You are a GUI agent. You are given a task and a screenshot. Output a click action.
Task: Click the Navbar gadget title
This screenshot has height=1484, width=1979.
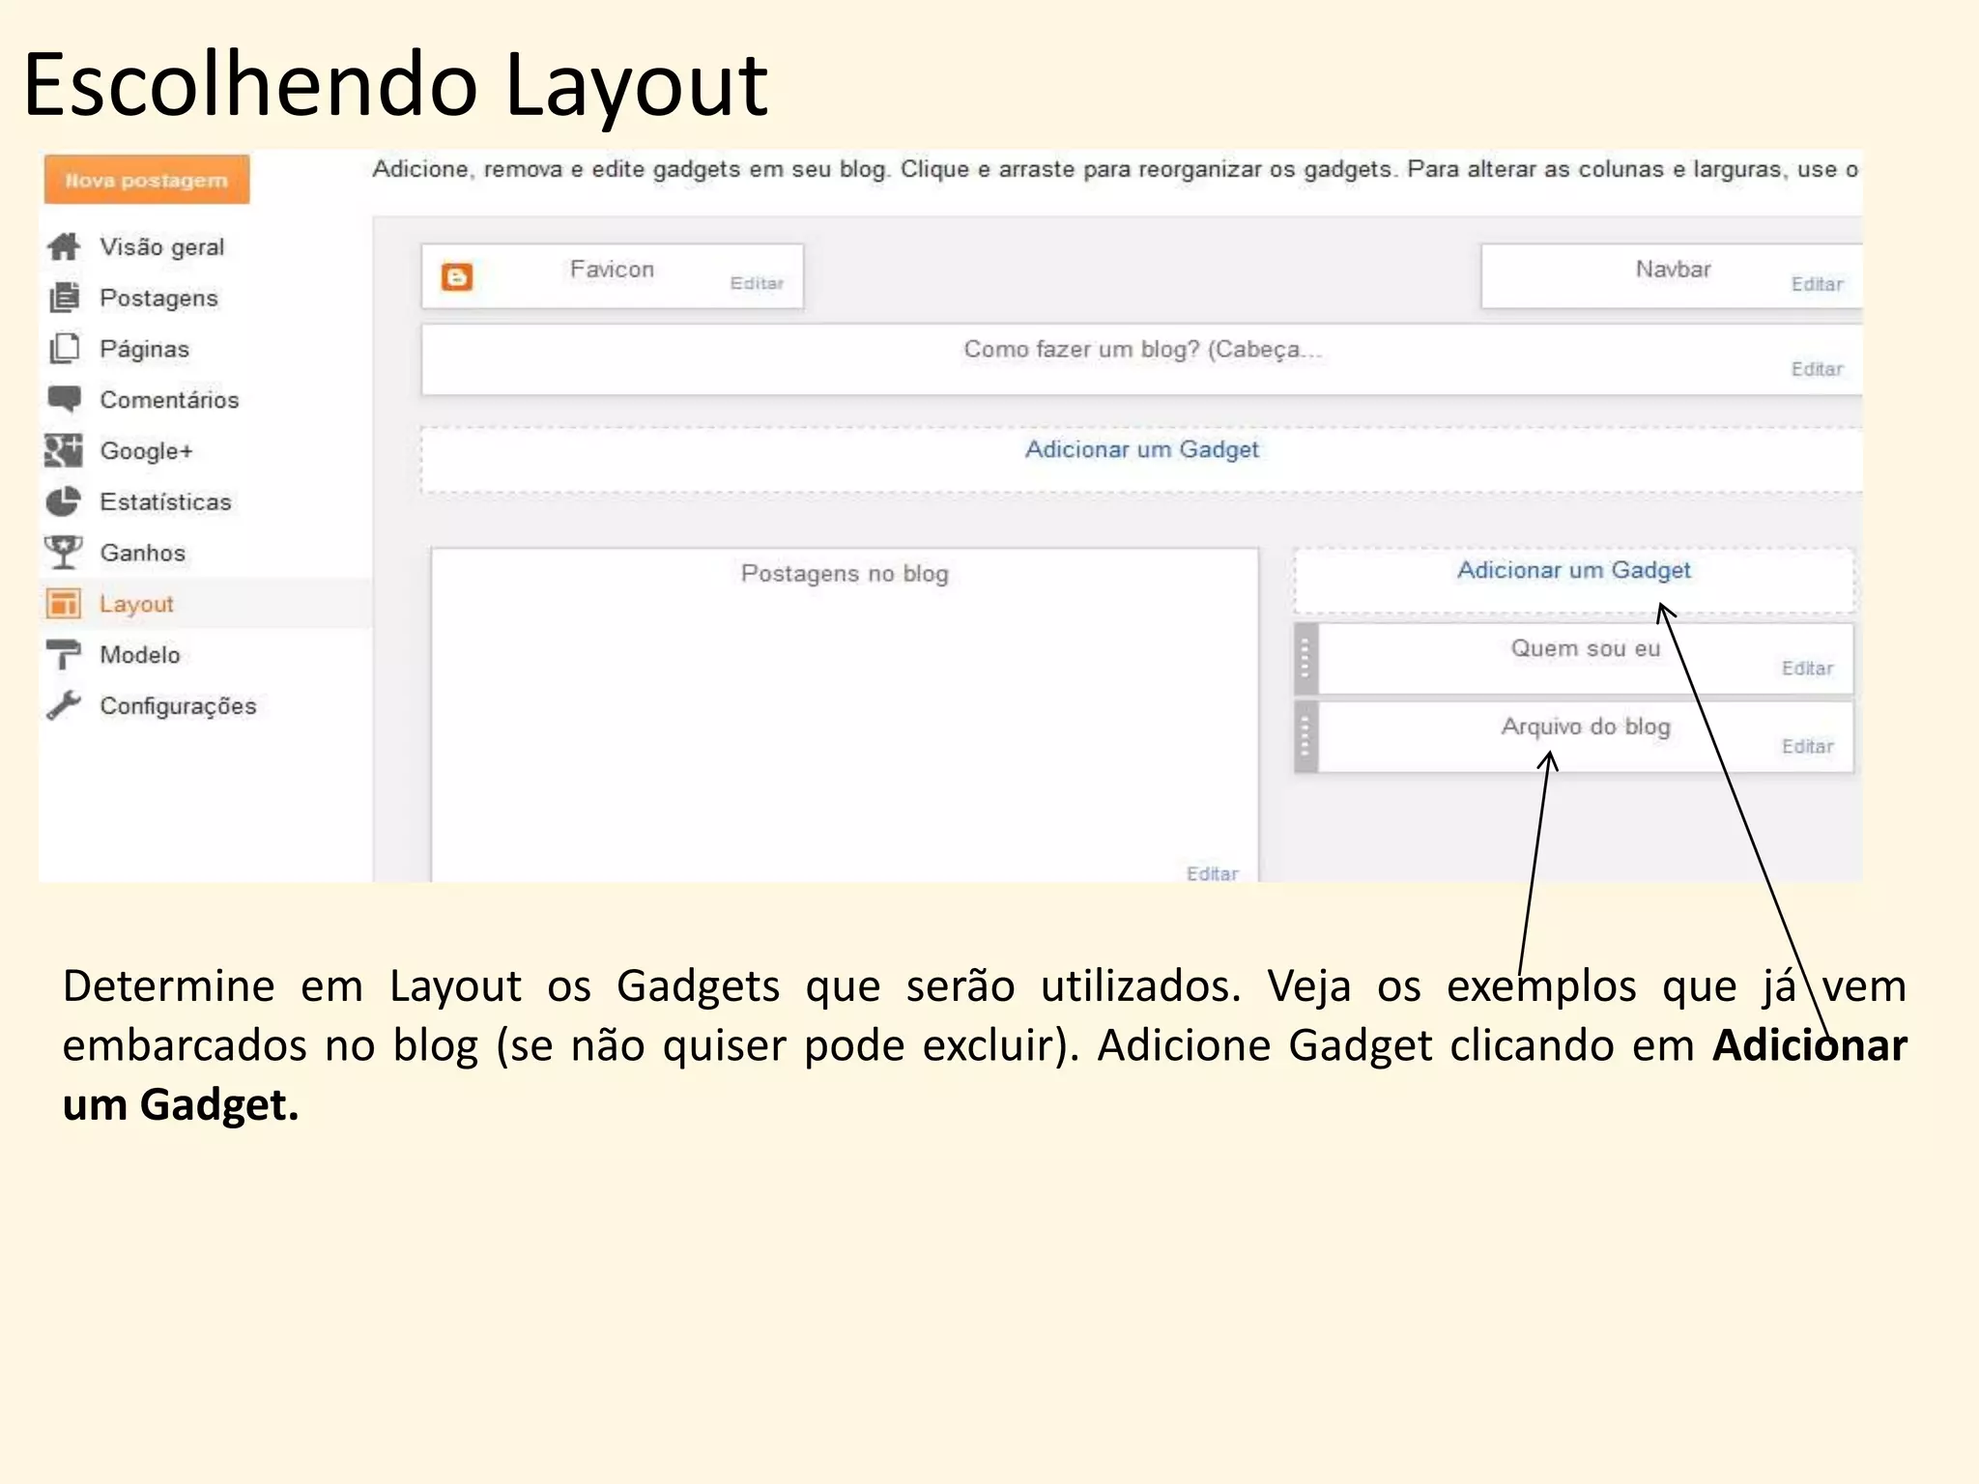point(1673,270)
